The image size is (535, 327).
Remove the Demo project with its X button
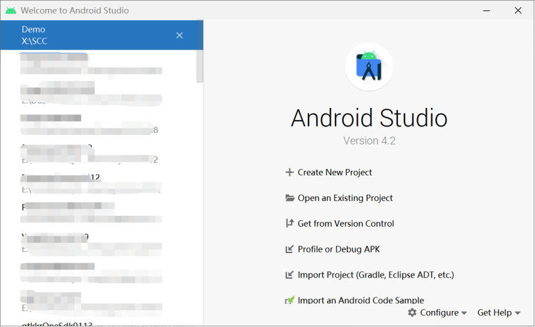(x=180, y=35)
